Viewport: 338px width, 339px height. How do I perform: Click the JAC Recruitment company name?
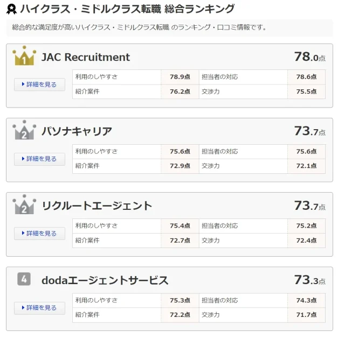(86, 57)
